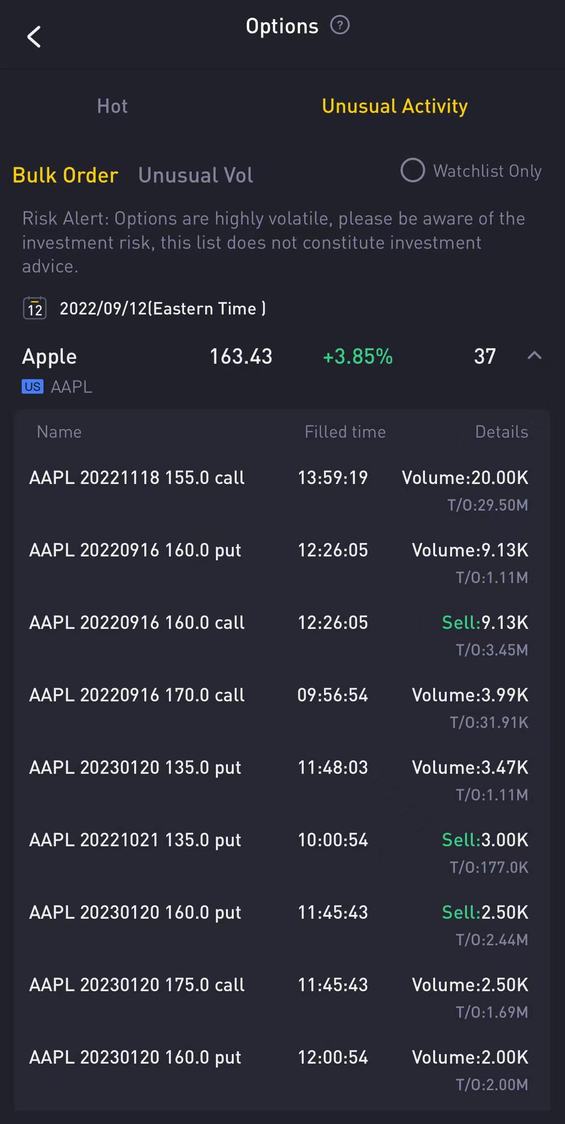The height and width of the screenshot is (1124, 565).
Task: Open the AAPL 20221021 135.0 put order
Action: click(135, 840)
